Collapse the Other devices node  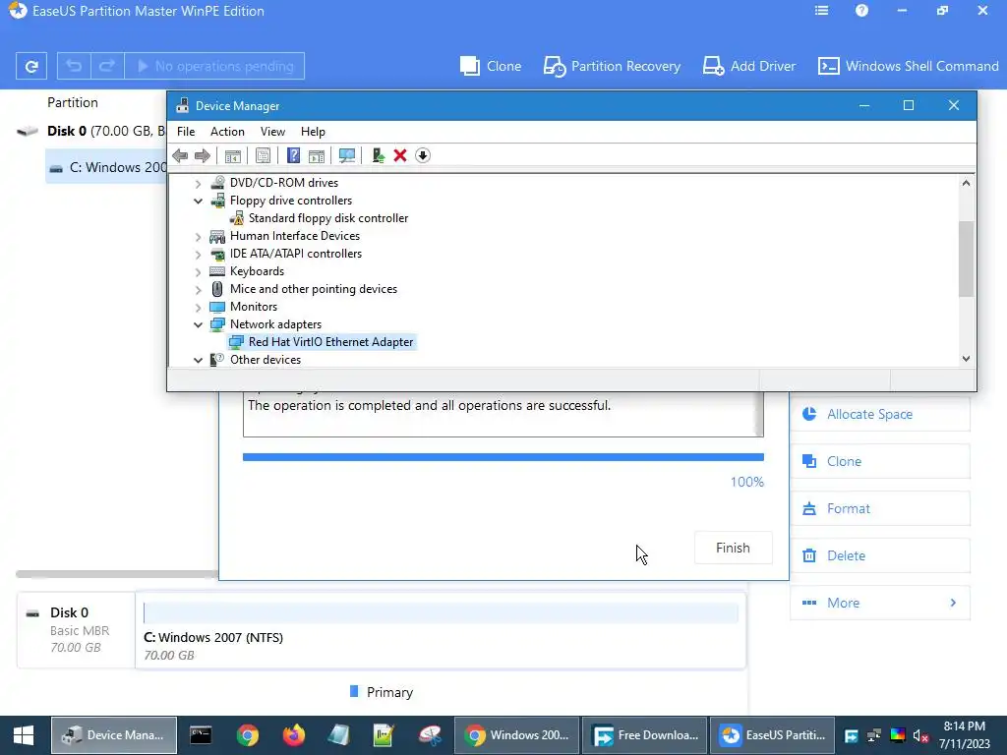tap(199, 360)
